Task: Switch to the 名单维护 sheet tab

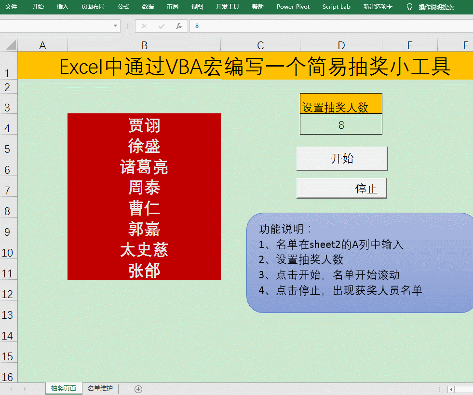Action: [x=100, y=388]
